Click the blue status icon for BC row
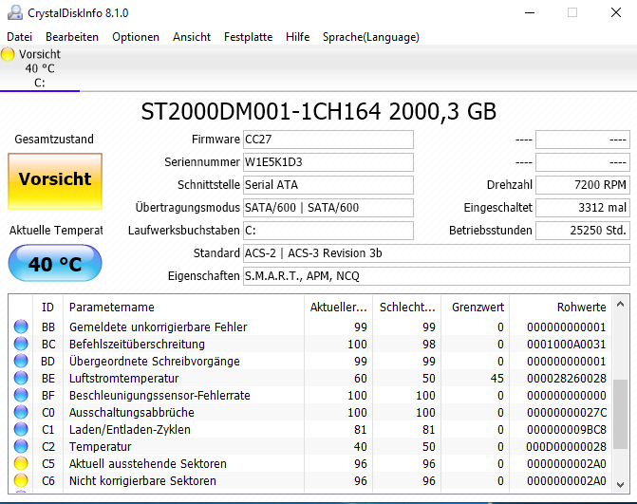637x504 pixels. coord(21,344)
